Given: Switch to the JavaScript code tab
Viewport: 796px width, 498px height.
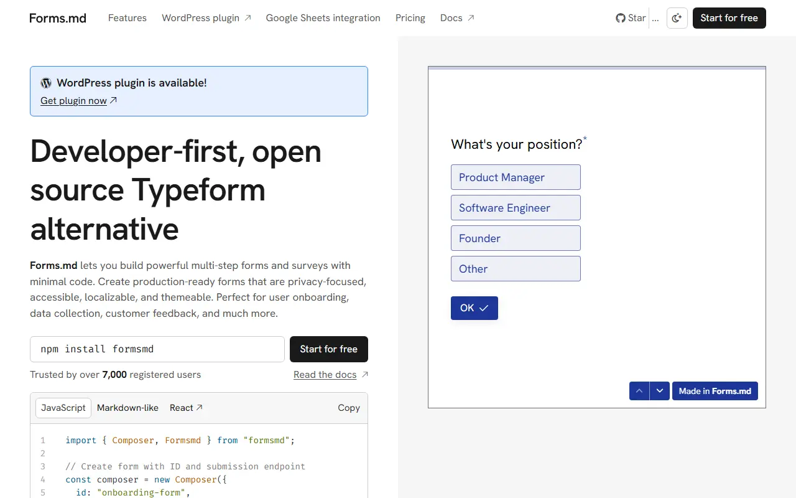Looking at the screenshot, I should pyautogui.click(x=63, y=408).
